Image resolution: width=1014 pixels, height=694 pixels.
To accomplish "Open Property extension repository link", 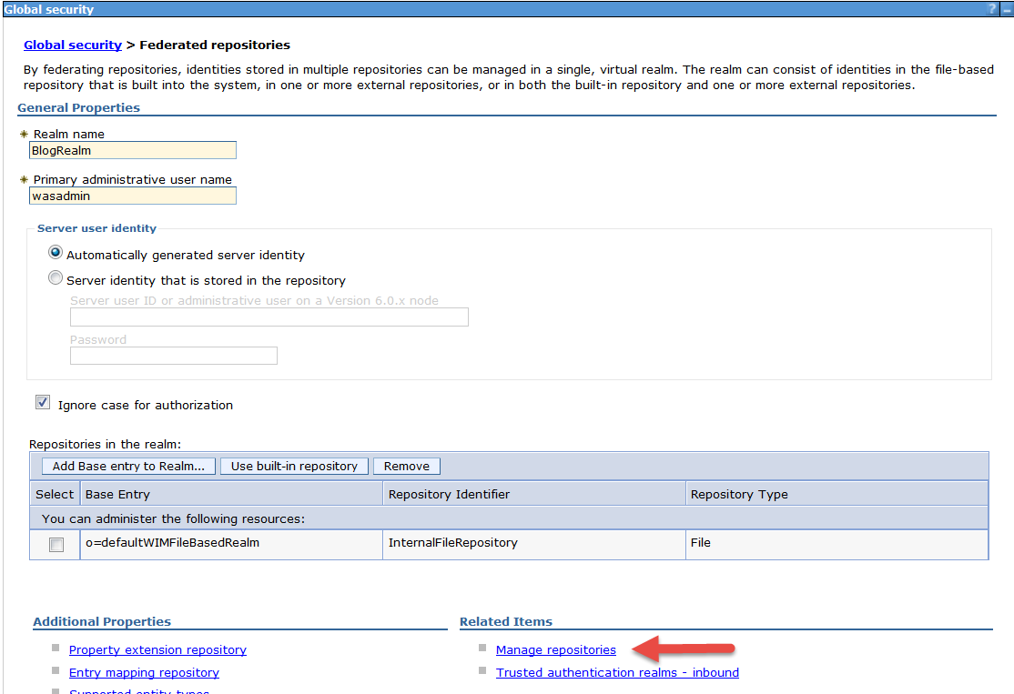I will coord(157,649).
